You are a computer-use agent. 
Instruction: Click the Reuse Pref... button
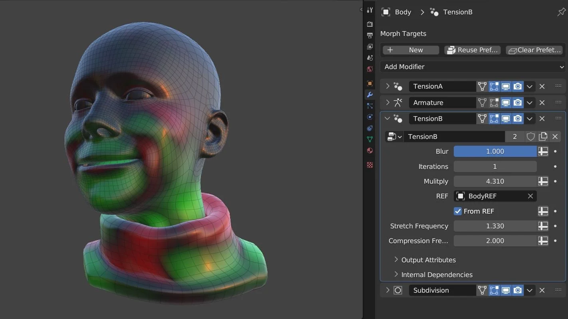click(x=473, y=50)
